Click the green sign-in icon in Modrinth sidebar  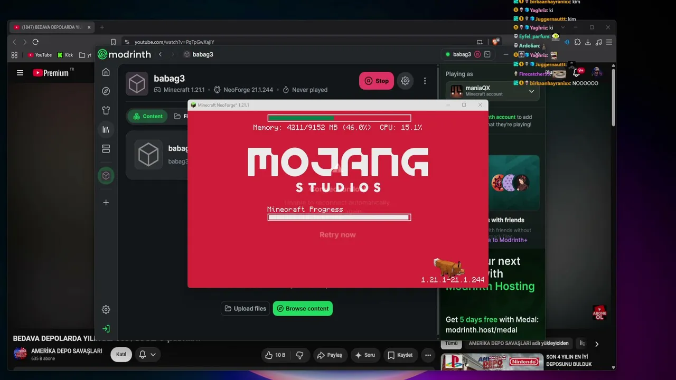point(106,329)
